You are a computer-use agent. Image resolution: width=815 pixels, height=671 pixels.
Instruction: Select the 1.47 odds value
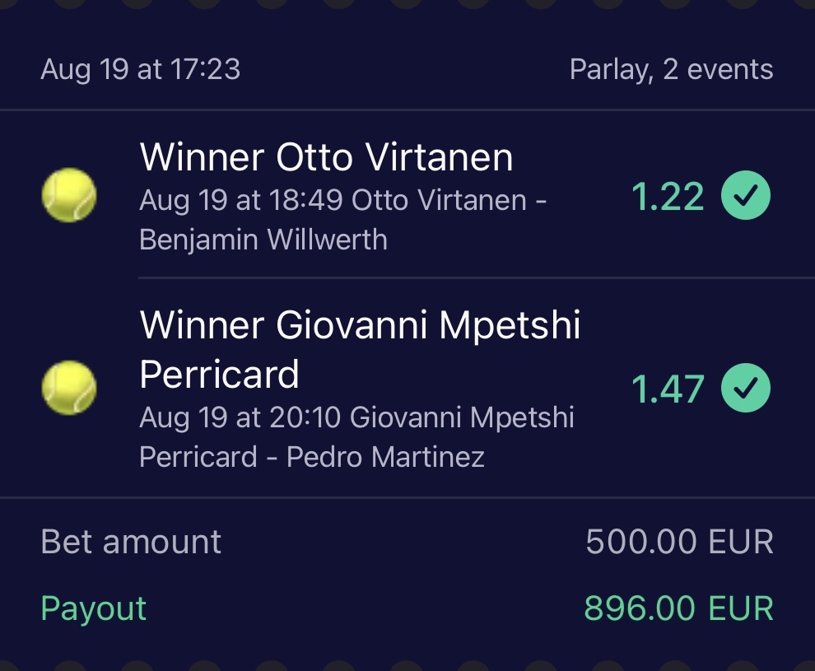[x=668, y=389]
